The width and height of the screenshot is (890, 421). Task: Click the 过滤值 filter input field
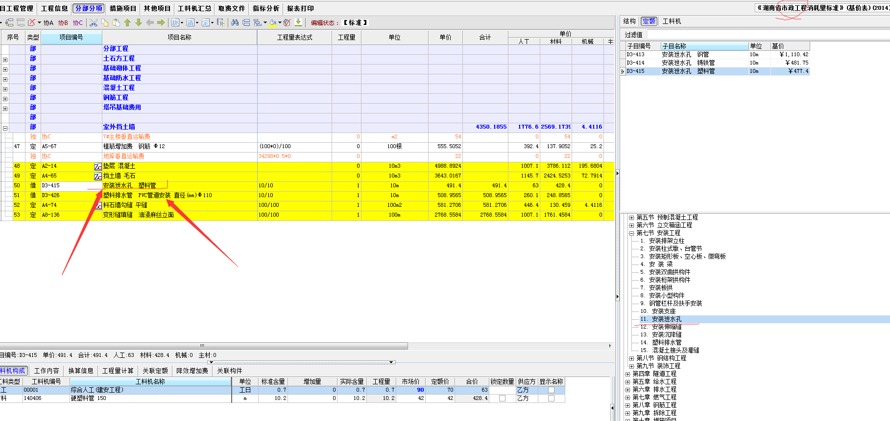(x=769, y=35)
